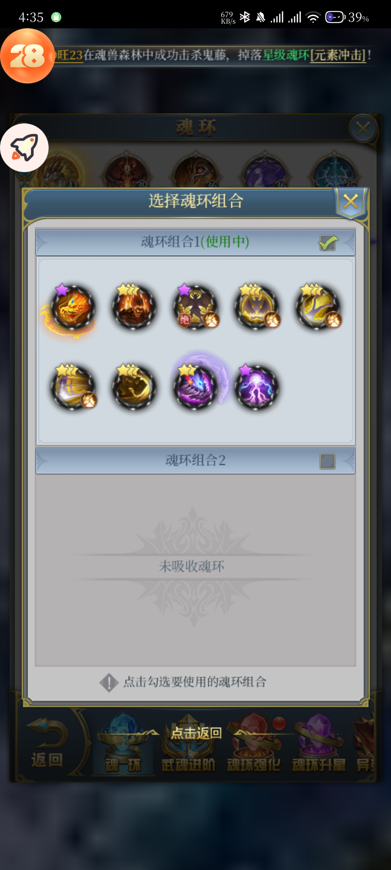Check the 魂环组合2 checkbox
Image resolution: width=391 pixels, height=870 pixels.
[327, 461]
